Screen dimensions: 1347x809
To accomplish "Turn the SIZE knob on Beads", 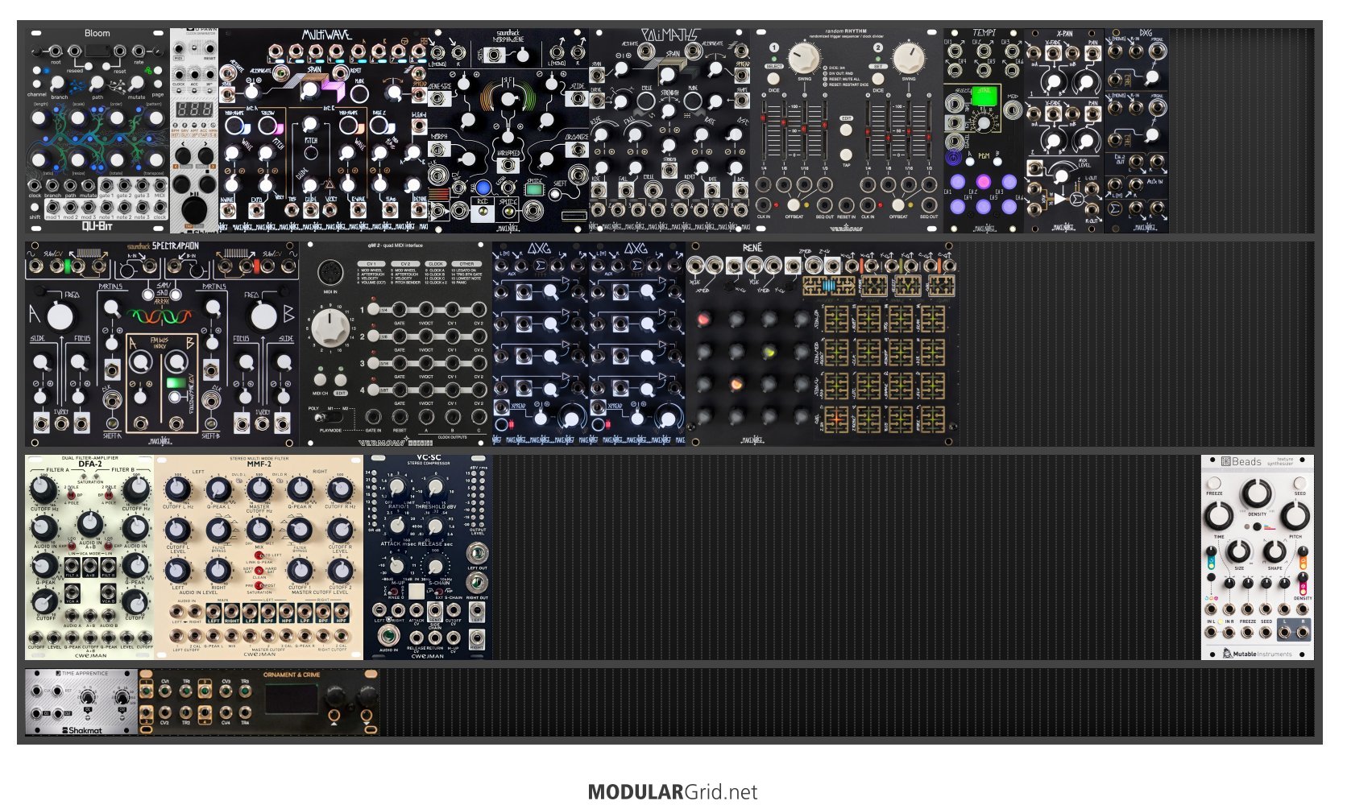I will click(x=1238, y=552).
